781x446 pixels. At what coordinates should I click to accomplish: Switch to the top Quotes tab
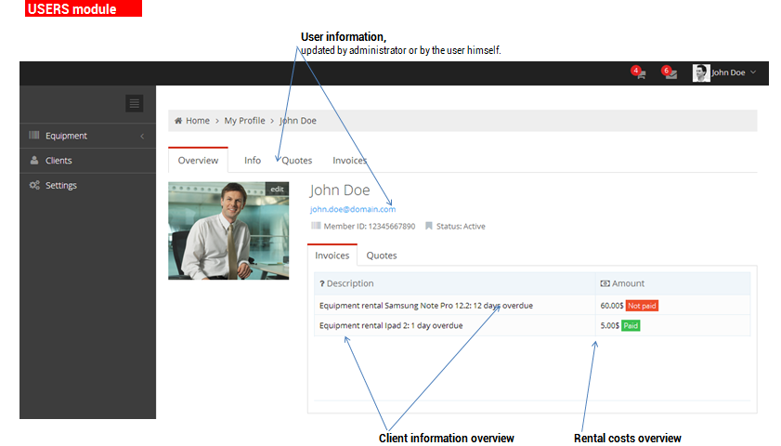297,161
